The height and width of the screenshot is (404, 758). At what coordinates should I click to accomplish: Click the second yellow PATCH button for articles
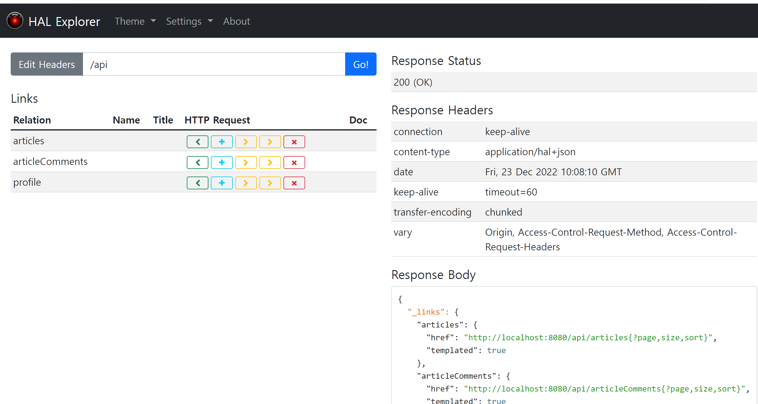click(x=270, y=142)
